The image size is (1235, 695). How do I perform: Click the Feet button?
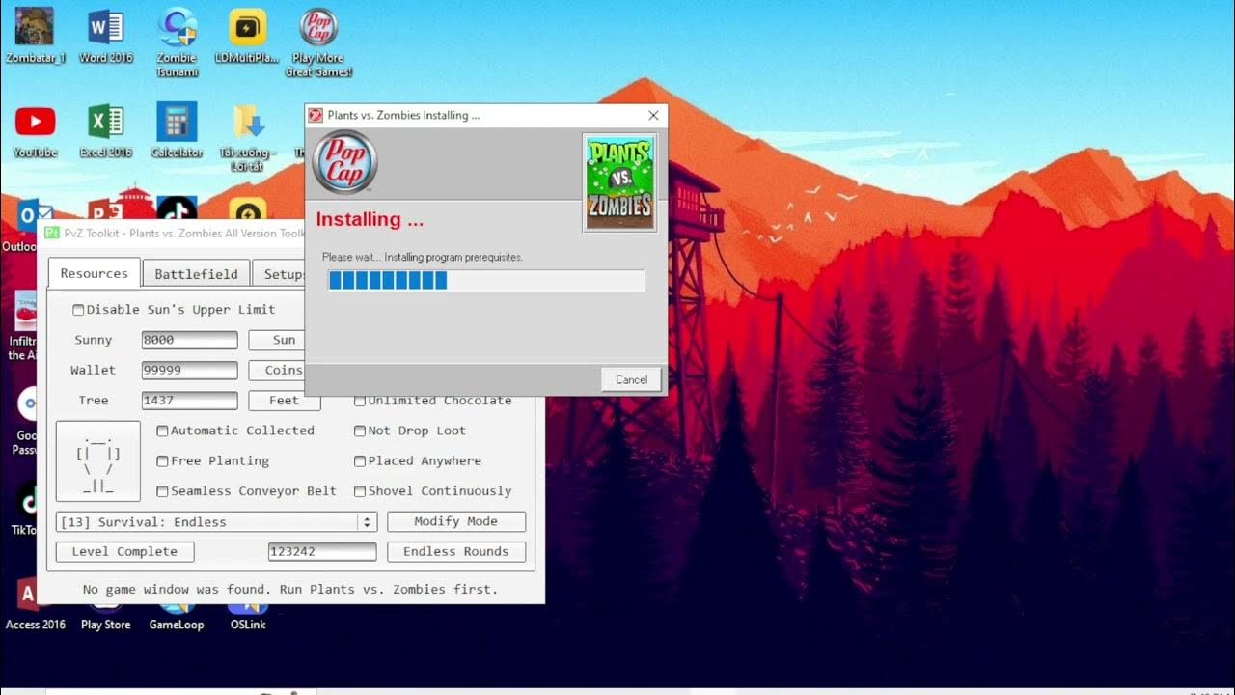click(284, 400)
